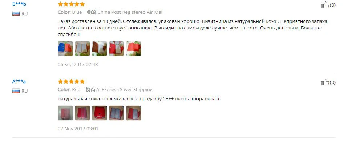Image resolution: width=345 pixels, height=162 pixels.
Task: Open second thumbnail in B***b's review
Action: [82, 49]
